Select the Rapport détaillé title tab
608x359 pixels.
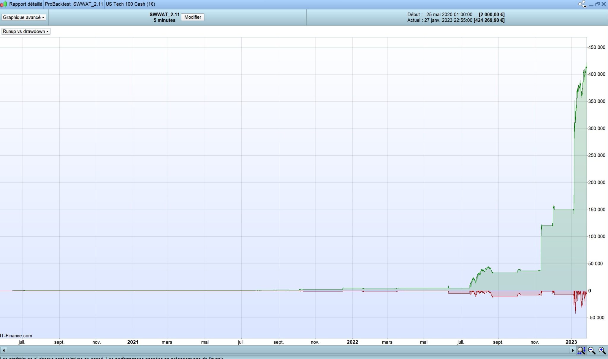pyautogui.click(x=26, y=4)
